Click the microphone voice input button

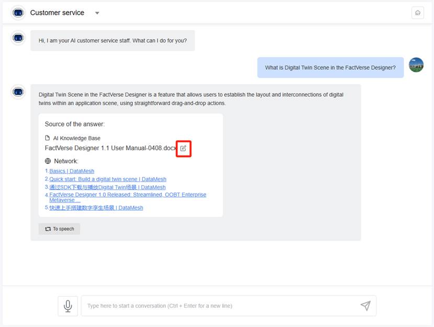click(68, 306)
